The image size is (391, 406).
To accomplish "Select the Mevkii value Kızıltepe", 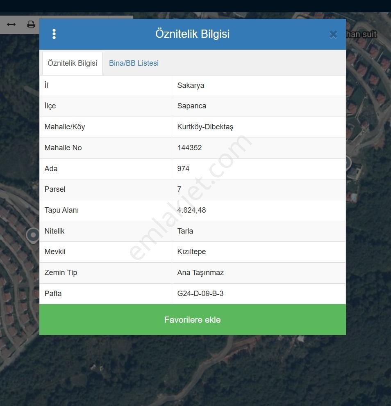I will pyautogui.click(x=191, y=252).
